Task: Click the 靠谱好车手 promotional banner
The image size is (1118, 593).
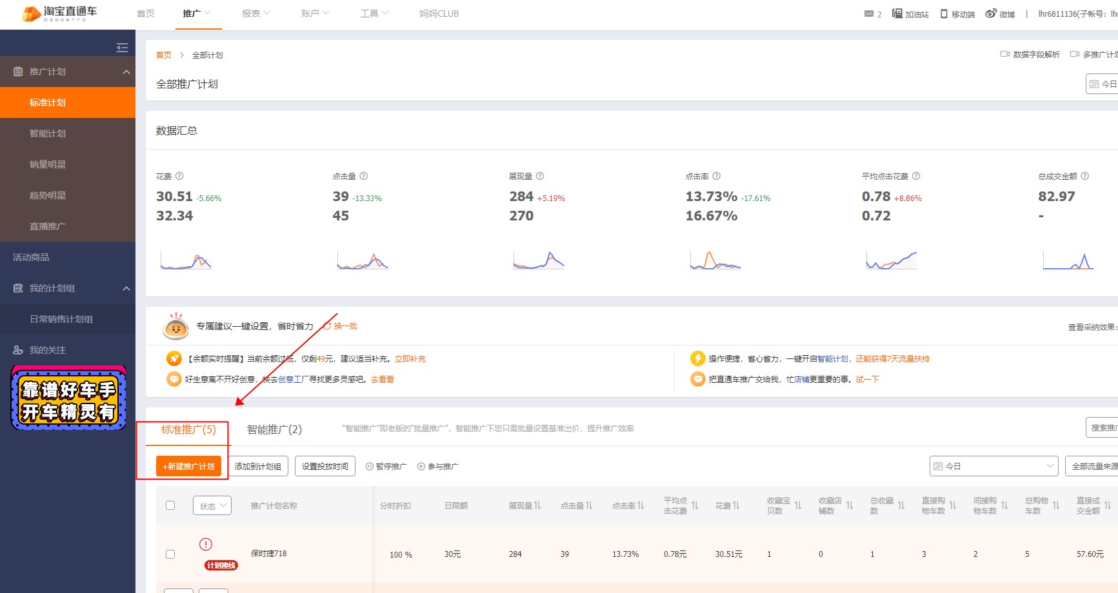Action: click(68, 398)
